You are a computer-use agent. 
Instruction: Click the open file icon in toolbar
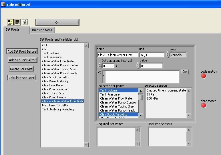(x=10, y=22)
